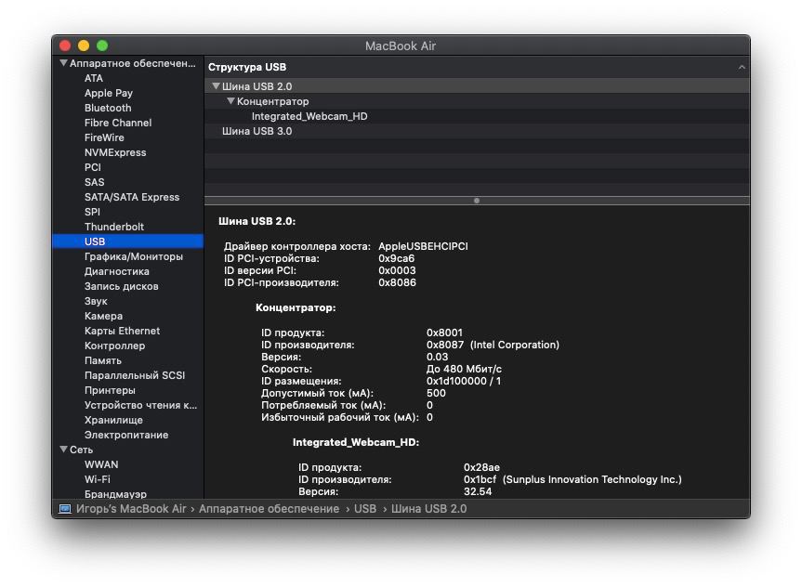Click the green zoom window button
The image size is (802, 587).
pos(102,46)
